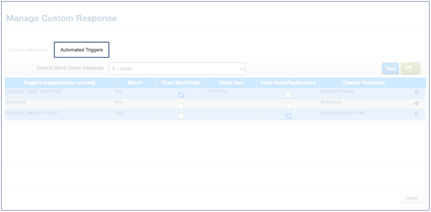431x212 pixels.
Task: Check Open GuestTextRequest for Breakfast row
Action: (288, 106)
